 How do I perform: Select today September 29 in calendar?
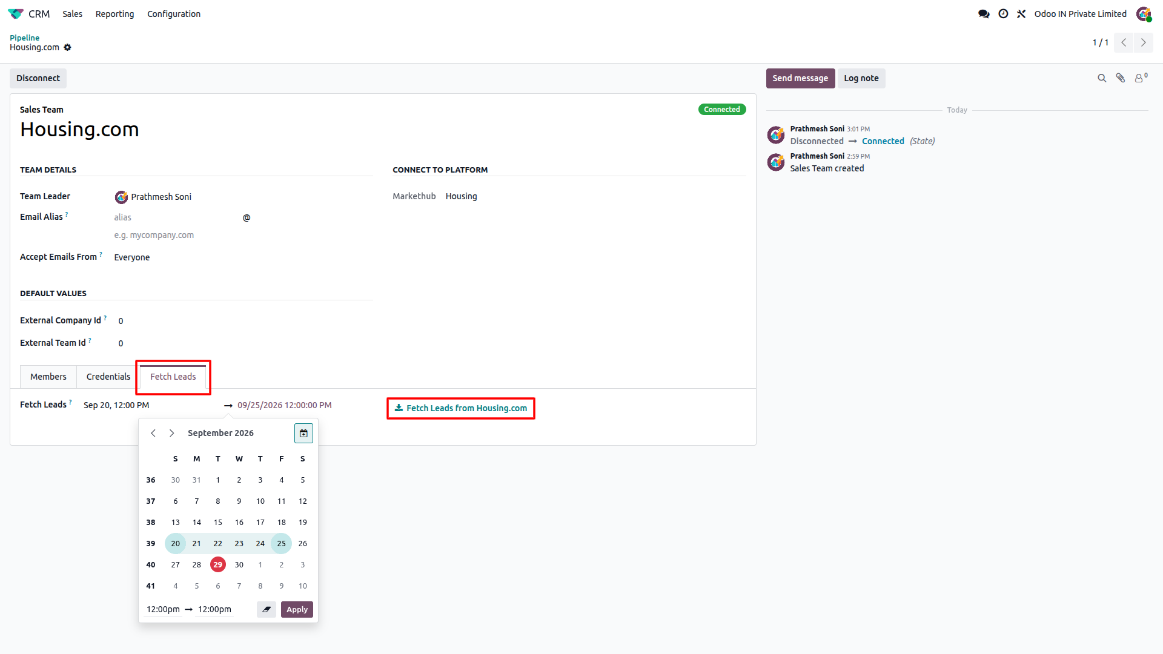pos(217,564)
